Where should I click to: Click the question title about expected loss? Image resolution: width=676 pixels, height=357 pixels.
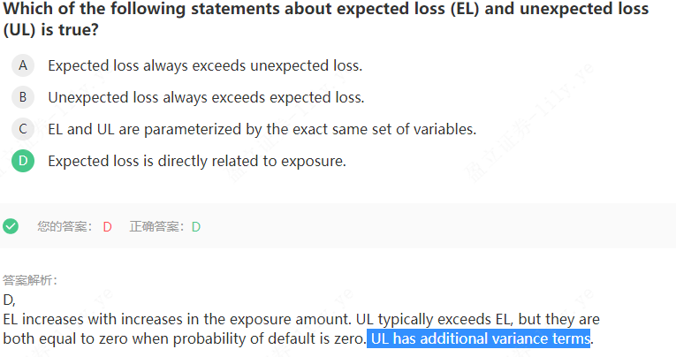(325, 11)
